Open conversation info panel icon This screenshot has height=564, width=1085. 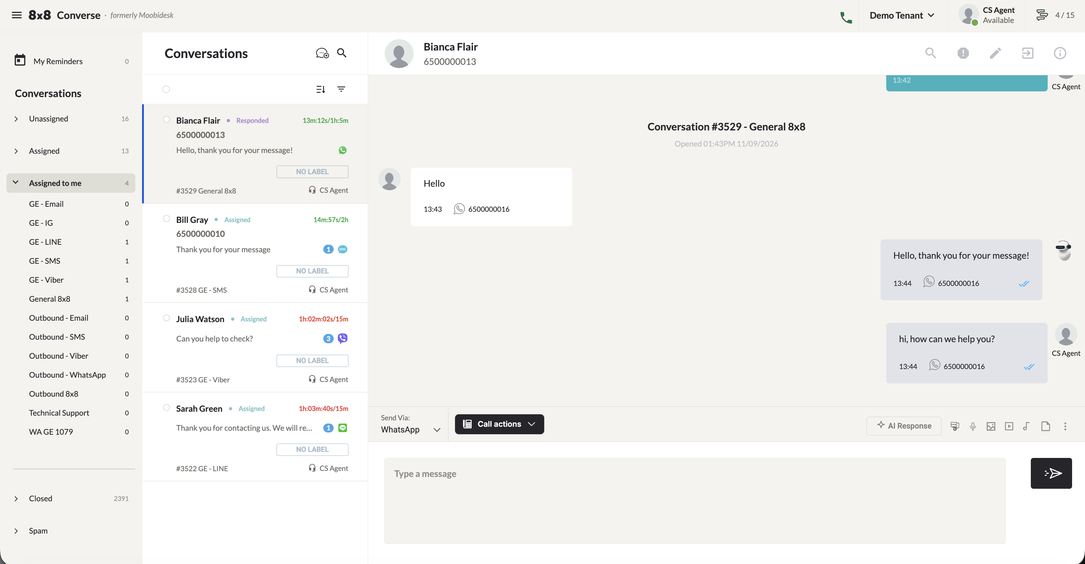pyautogui.click(x=1060, y=53)
